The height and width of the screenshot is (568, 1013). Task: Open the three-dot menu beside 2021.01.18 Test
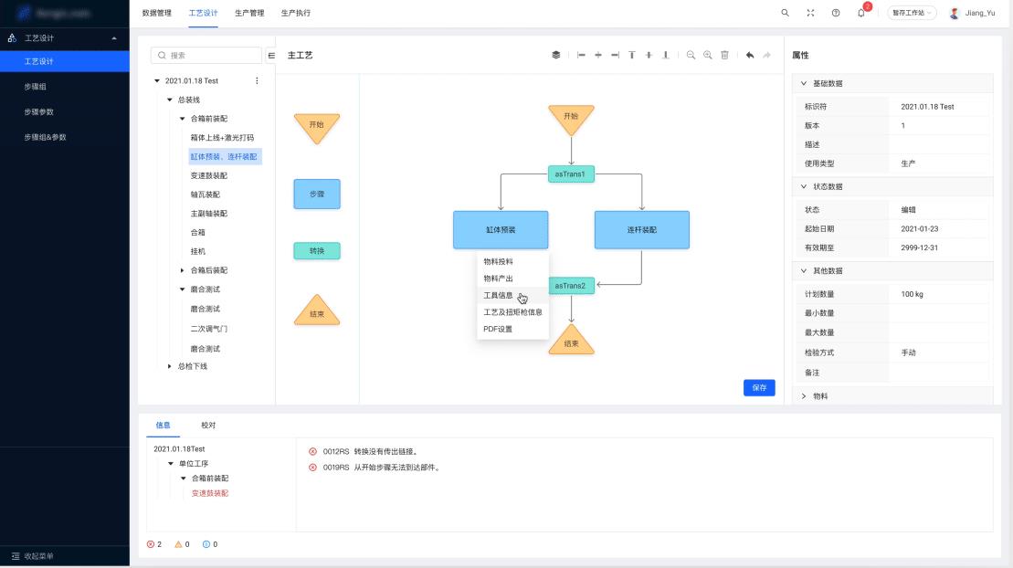pos(257,81)
